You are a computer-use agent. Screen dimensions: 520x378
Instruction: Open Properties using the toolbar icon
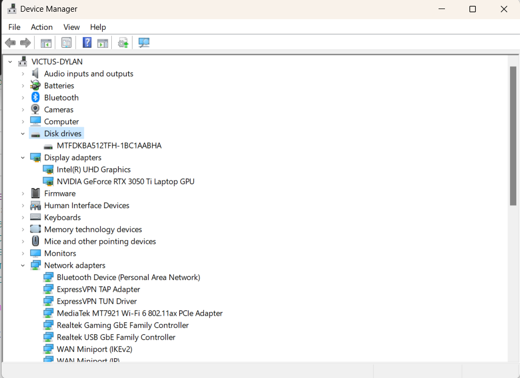[66, 43]
